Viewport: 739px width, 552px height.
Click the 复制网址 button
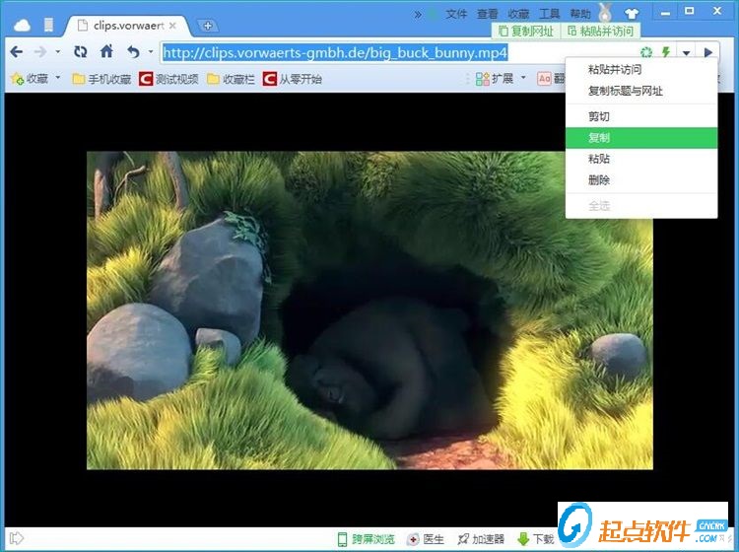click(x=525, y=32)
